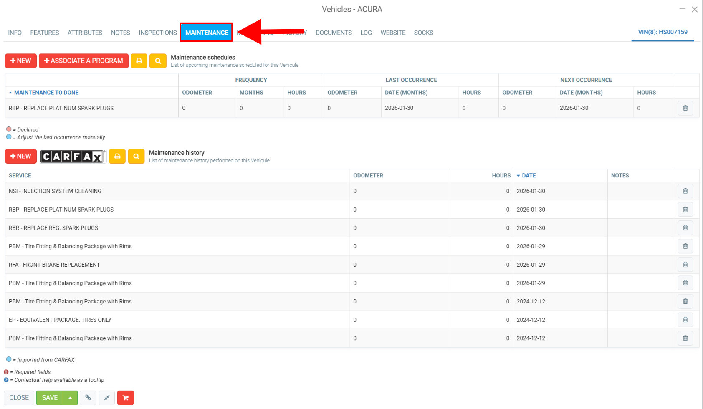Click Associate a Program button
703x409 pixels.
click(x=83, y=61)
